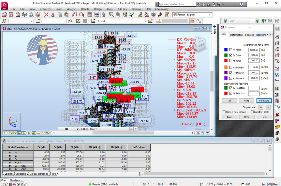
Task: Check the Open a new window option
Action: pyautogui.click(x=224, y=112)
